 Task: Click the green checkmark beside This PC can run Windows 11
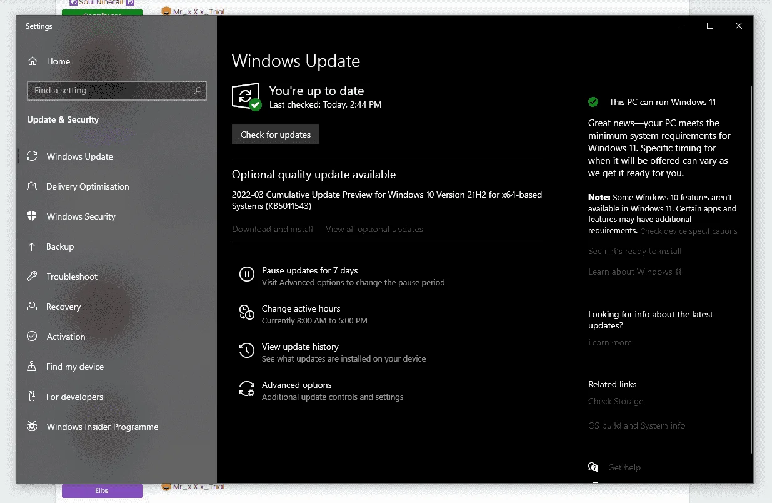click(593, 102)
